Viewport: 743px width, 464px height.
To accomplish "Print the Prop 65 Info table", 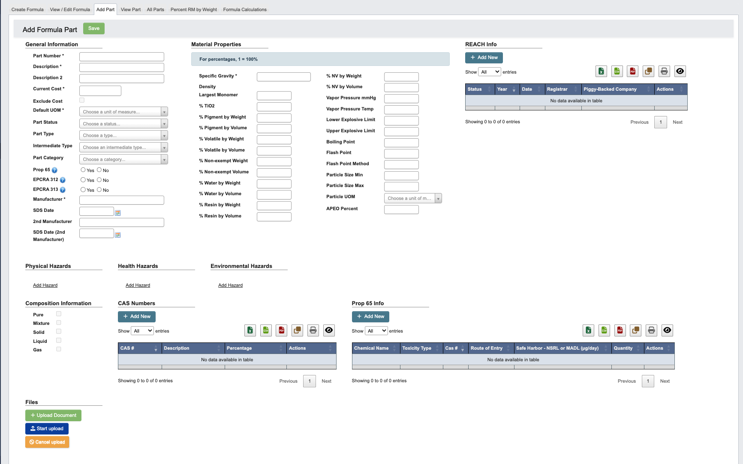I will tap(651, 330).
